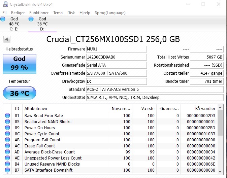Click the Overførselsmetode field SATA/600

(117, 73)
